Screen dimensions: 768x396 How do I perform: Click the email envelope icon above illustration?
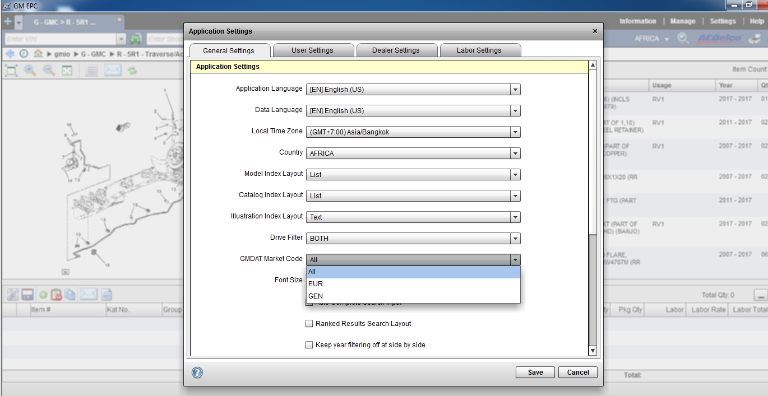(x=113, y=70)
